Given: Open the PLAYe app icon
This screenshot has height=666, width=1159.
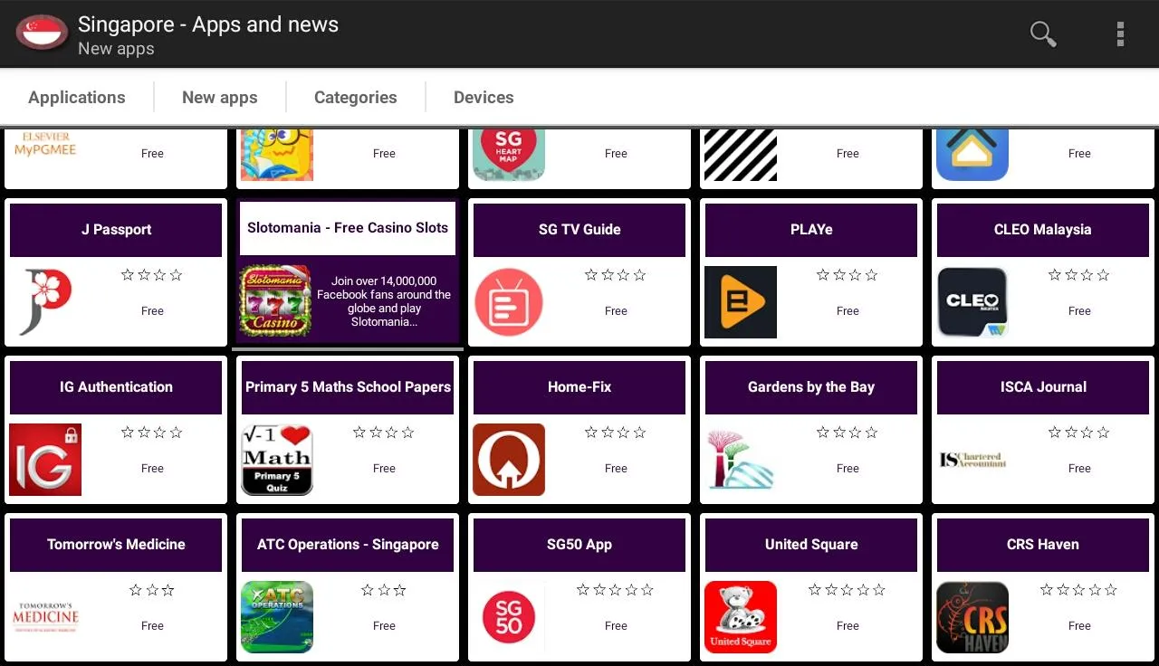Looking at the screenshot, I should pyautogui.click(x=741, y=302).
